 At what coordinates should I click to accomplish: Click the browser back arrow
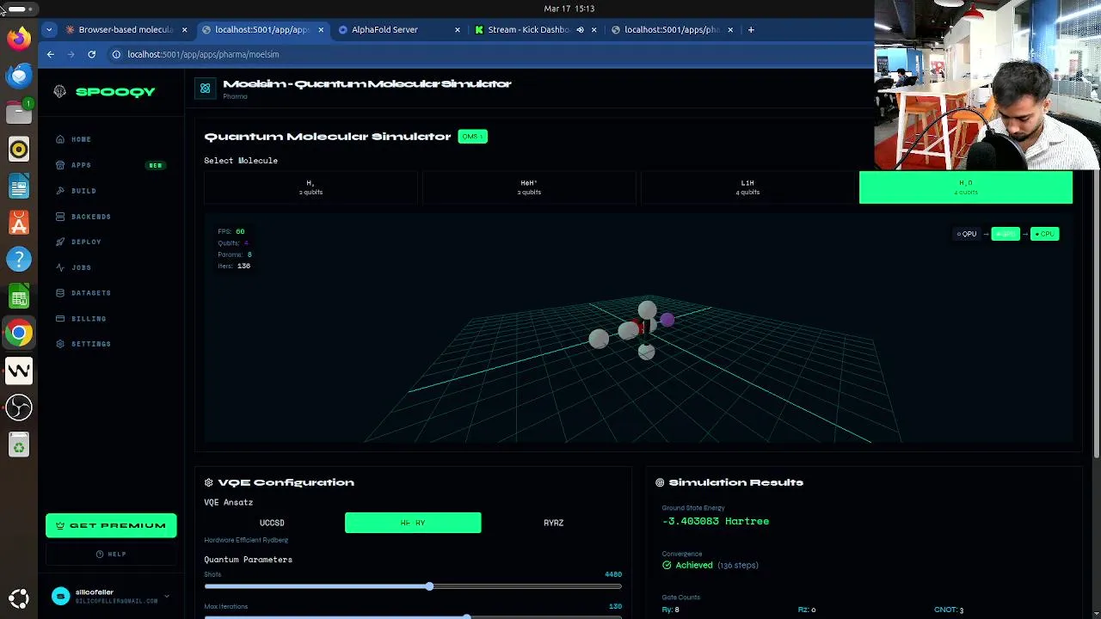click(51, 54)
